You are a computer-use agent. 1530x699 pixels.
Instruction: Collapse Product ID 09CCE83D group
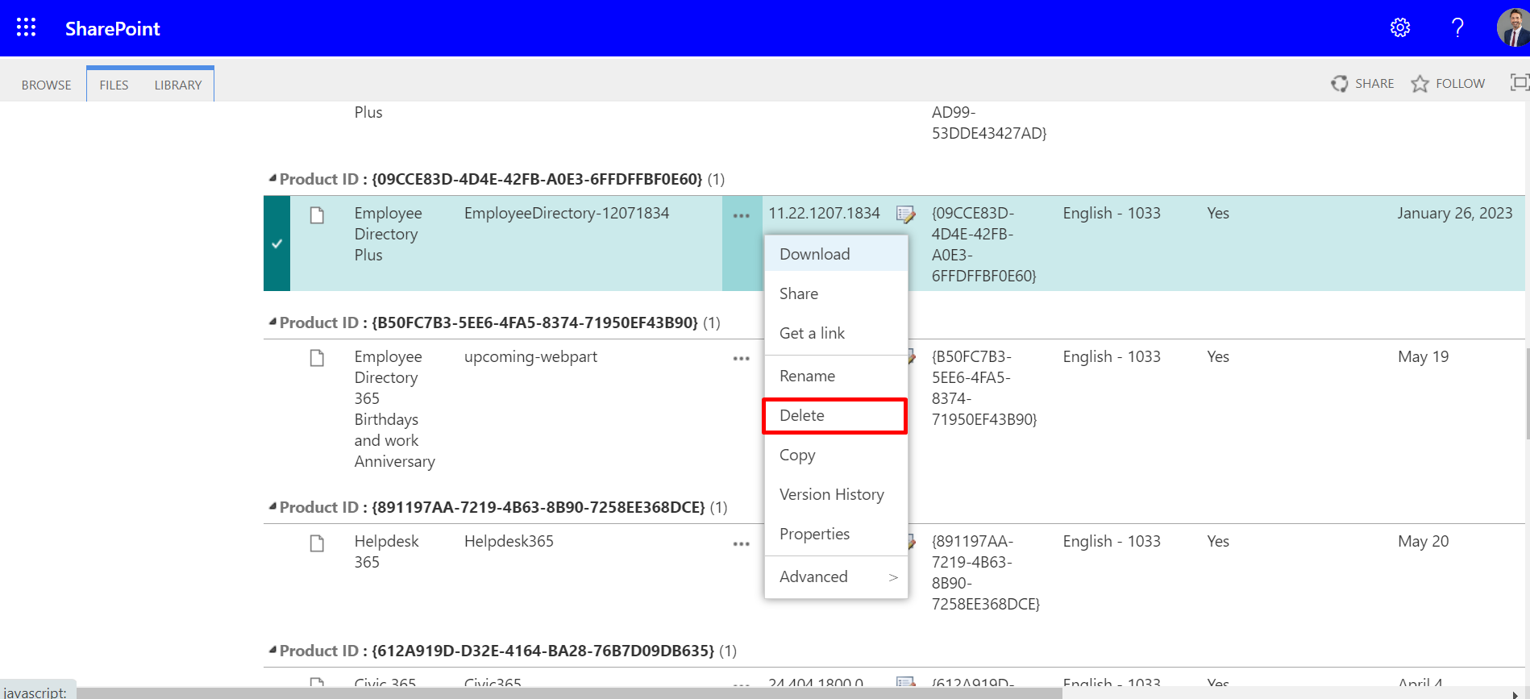click(272, 178)
